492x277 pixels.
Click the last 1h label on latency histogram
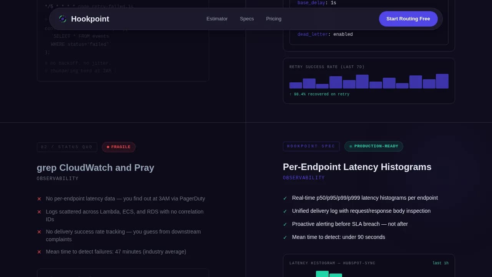tap(440, 263)
